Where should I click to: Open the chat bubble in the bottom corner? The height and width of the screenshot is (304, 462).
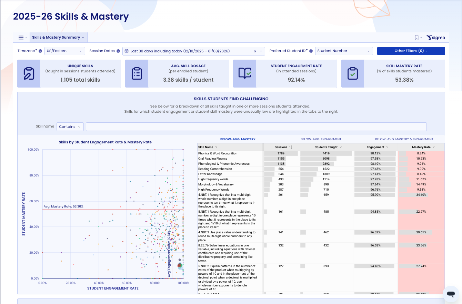451,294
